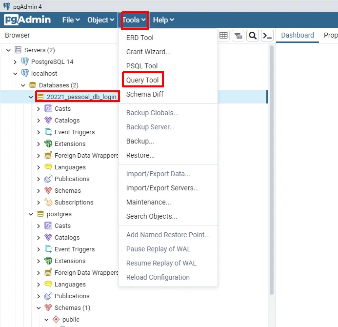This screenshot has height=327, width=338.
Task: Select Event Triggers under postgres database
Action: [x=75, y=249]
